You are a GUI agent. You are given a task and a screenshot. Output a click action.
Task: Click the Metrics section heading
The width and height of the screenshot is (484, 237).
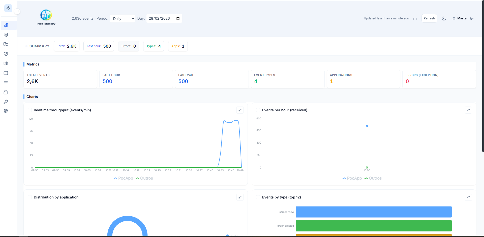33,64
